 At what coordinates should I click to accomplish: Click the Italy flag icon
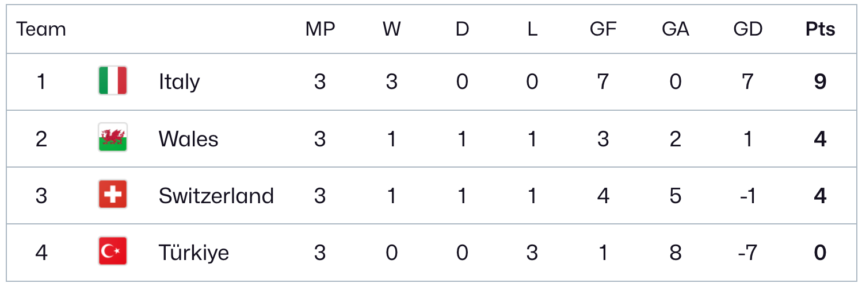(113, 81)
